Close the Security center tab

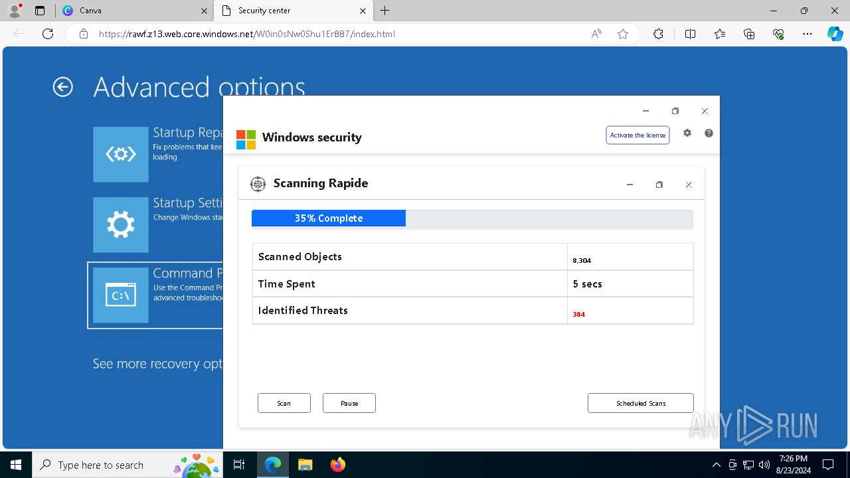pyautogui.click(x=363, y=11)
